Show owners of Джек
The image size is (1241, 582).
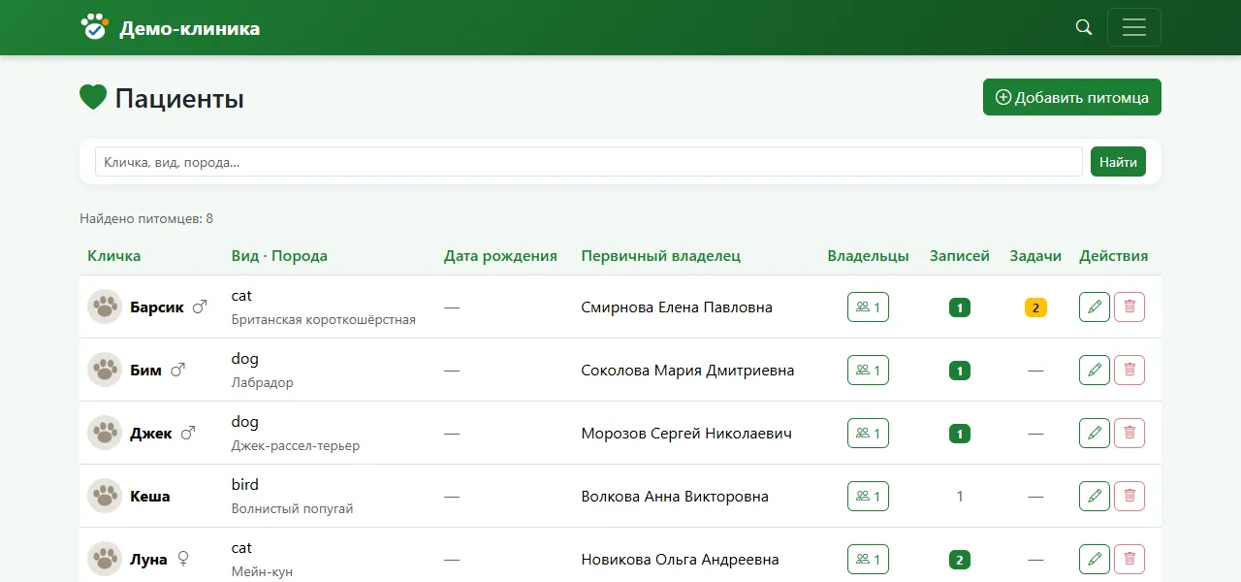point(868,433)
